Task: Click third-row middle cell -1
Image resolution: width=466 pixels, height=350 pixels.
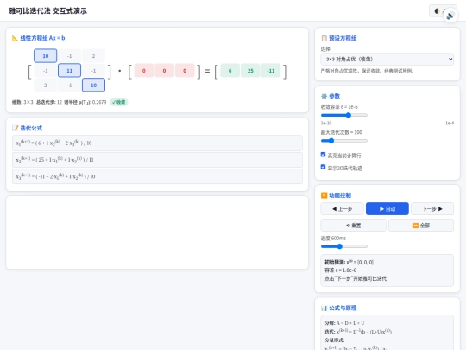Action: 69,85
